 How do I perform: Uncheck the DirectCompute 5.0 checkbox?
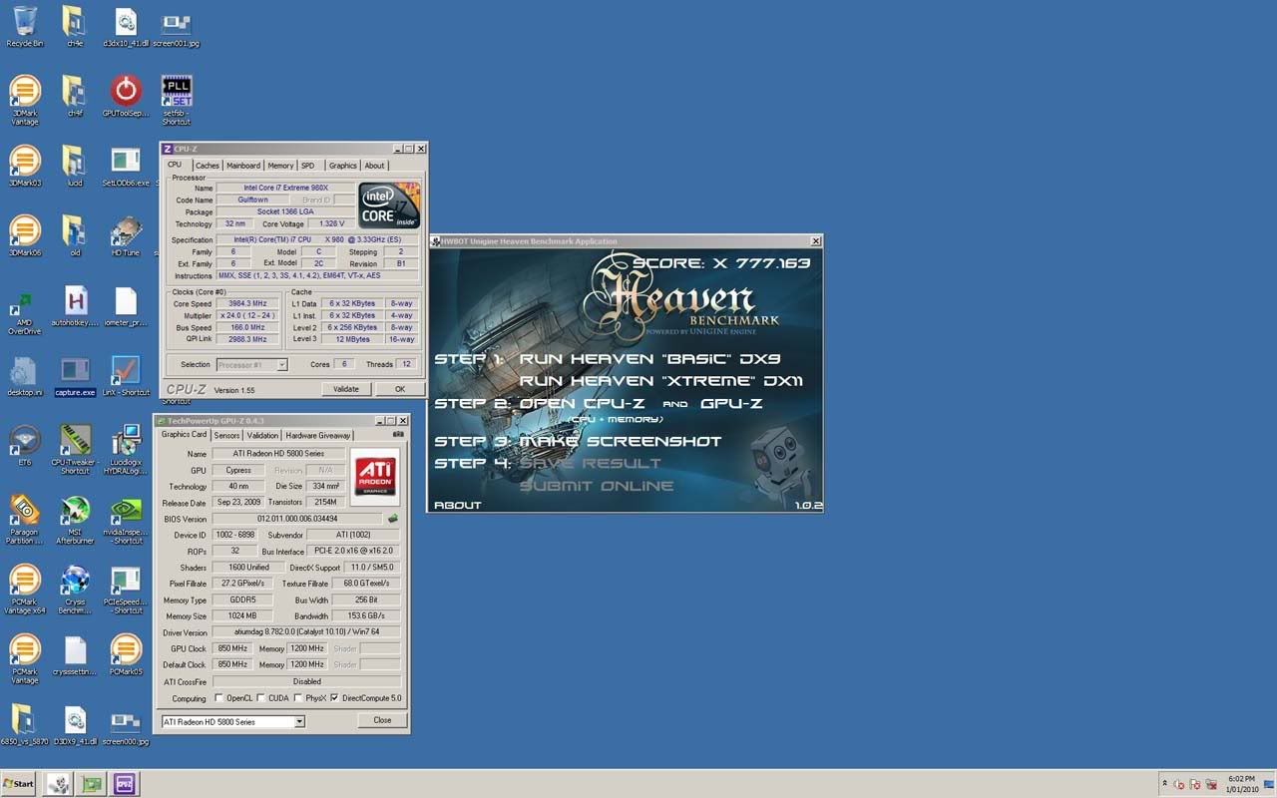point(334,698)
